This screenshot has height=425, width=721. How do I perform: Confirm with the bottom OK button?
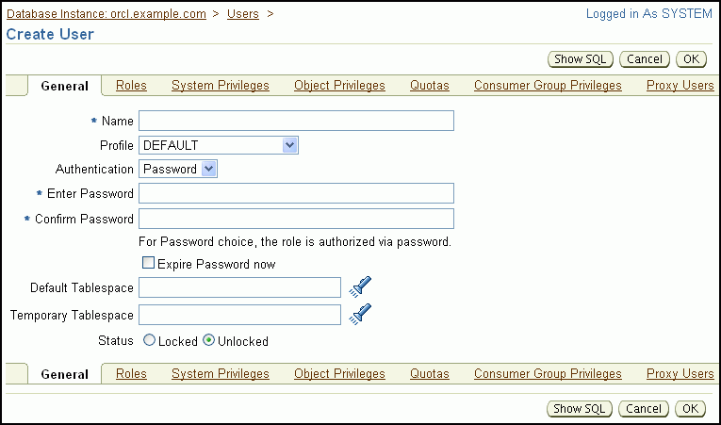(691, 408)
